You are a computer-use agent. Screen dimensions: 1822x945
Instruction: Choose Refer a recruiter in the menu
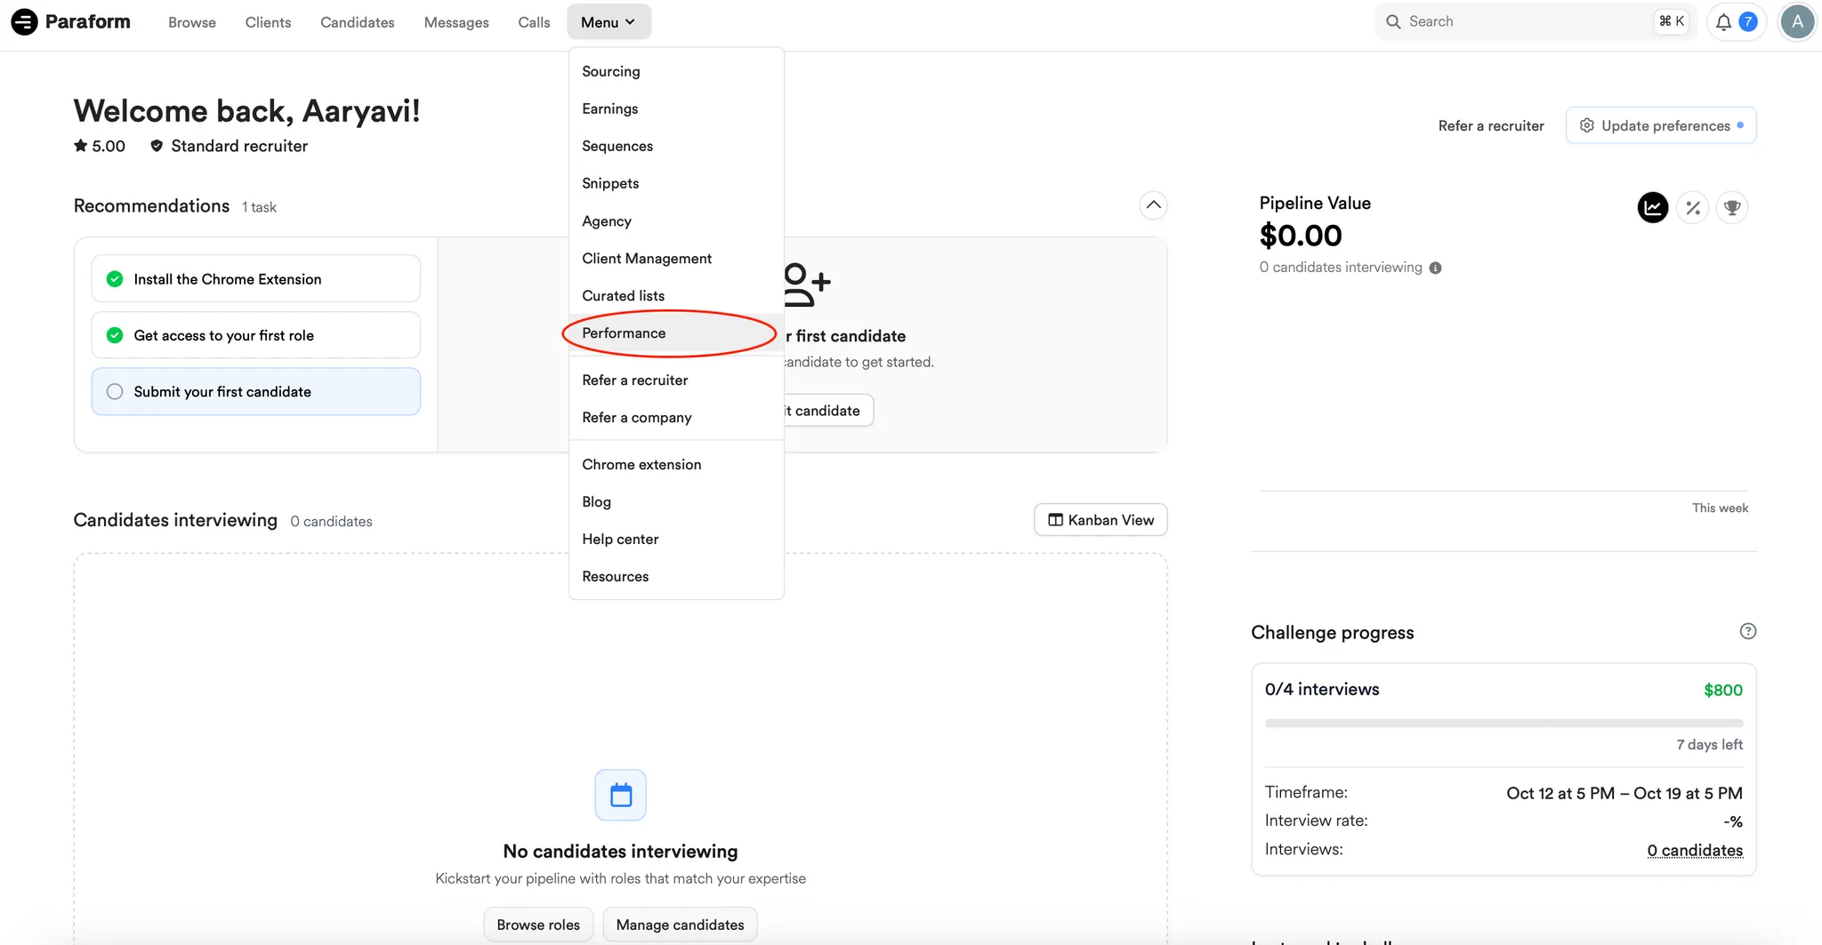676,380
